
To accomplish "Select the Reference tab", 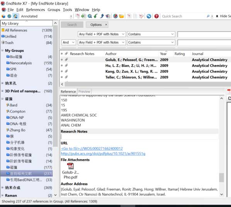I will coord(68,91).
